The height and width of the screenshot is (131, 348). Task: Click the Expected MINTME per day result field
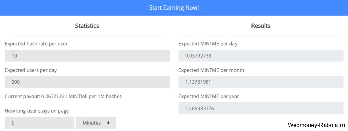pos(261,56)
